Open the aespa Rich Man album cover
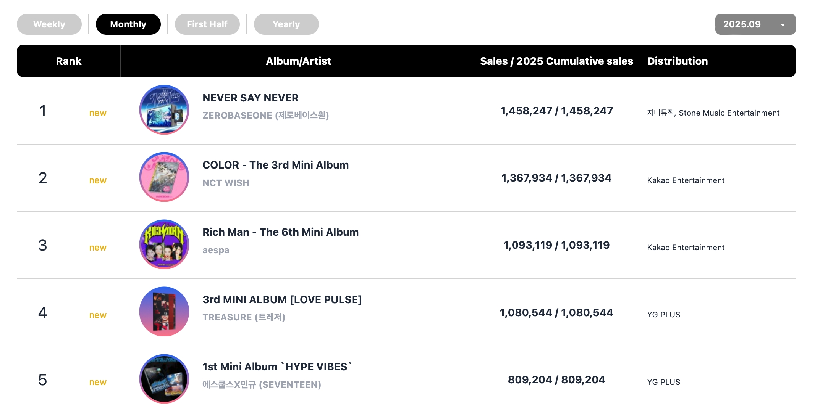This screenshot has height=418, width=815. coord(164,244)
